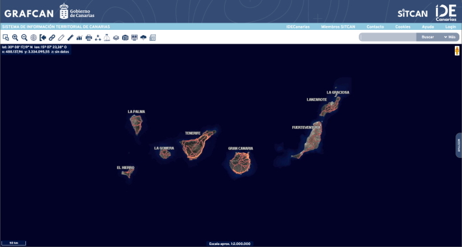Select the zoom in magnifier tool
462x247 pixels.
click(x=15, y=38)
